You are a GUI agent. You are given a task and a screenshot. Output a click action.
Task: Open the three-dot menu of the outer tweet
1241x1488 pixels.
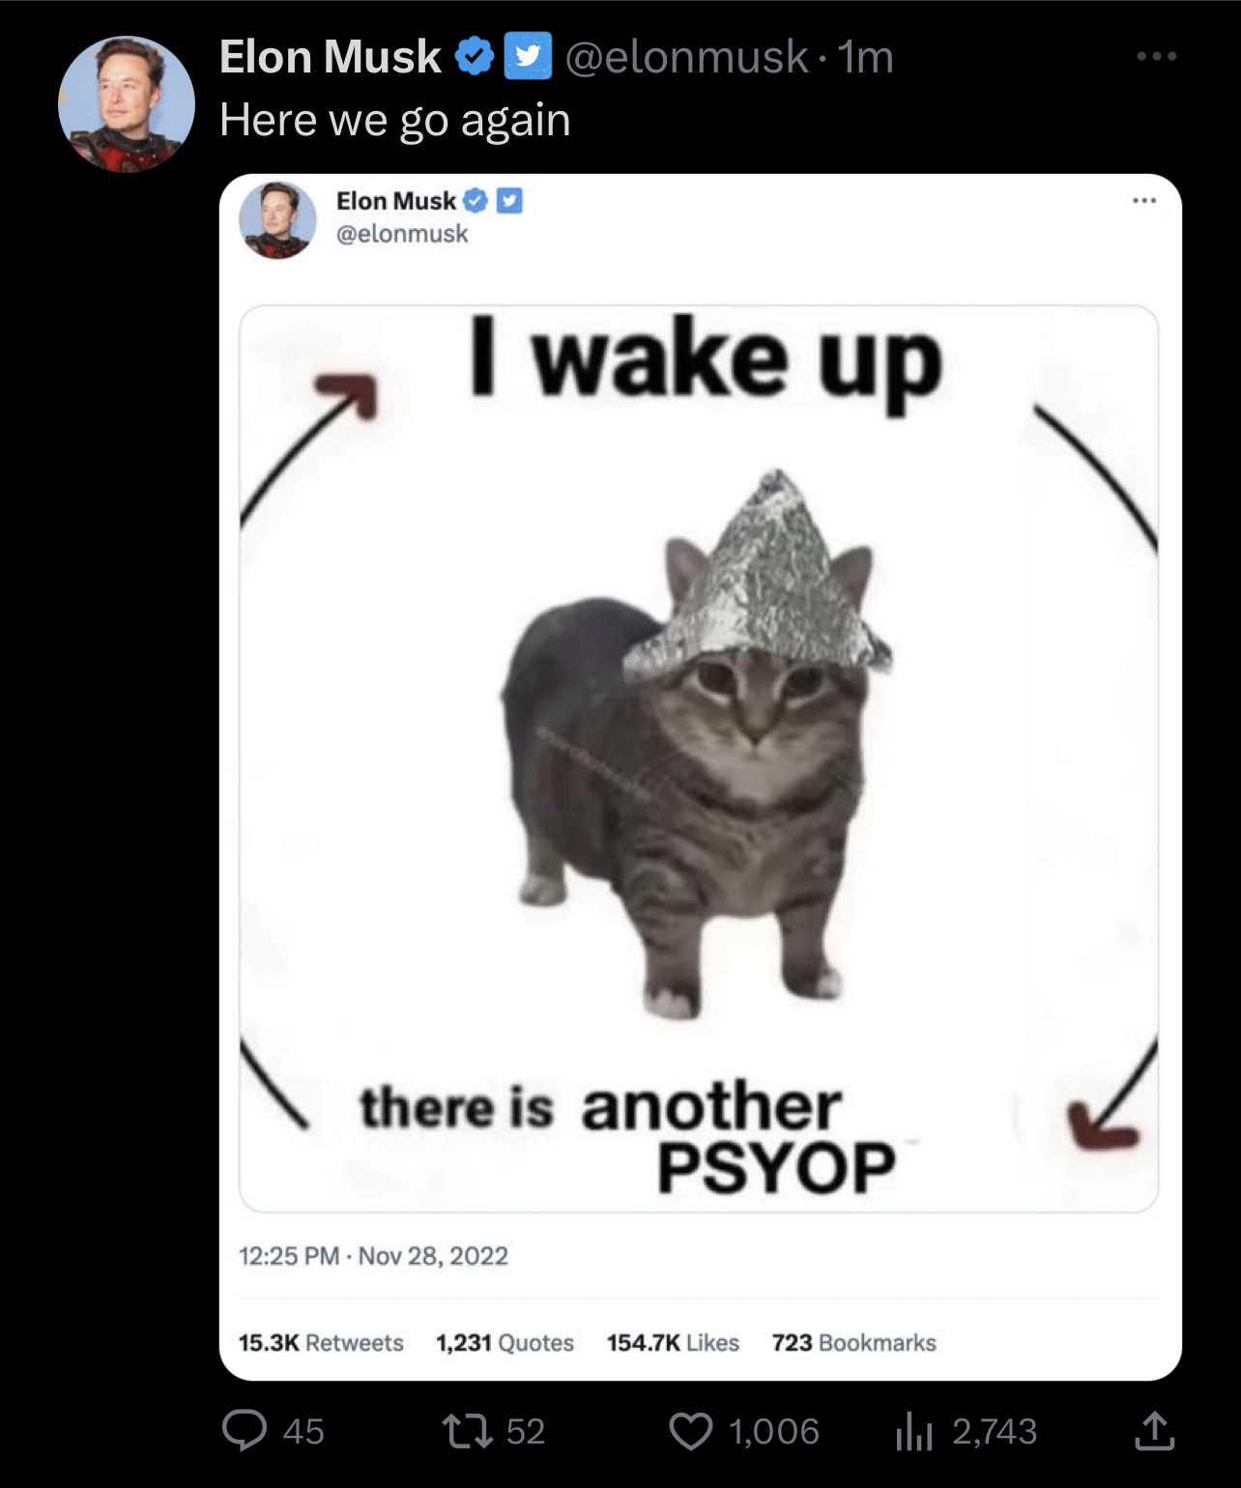pos(1157,56)
